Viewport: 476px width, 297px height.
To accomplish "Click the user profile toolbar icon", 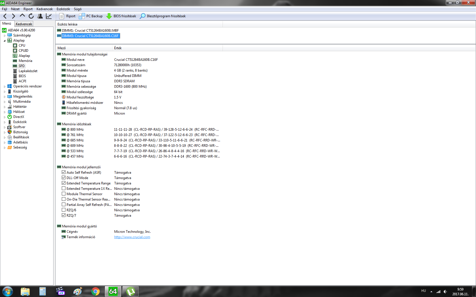I will tap(40, 16).
